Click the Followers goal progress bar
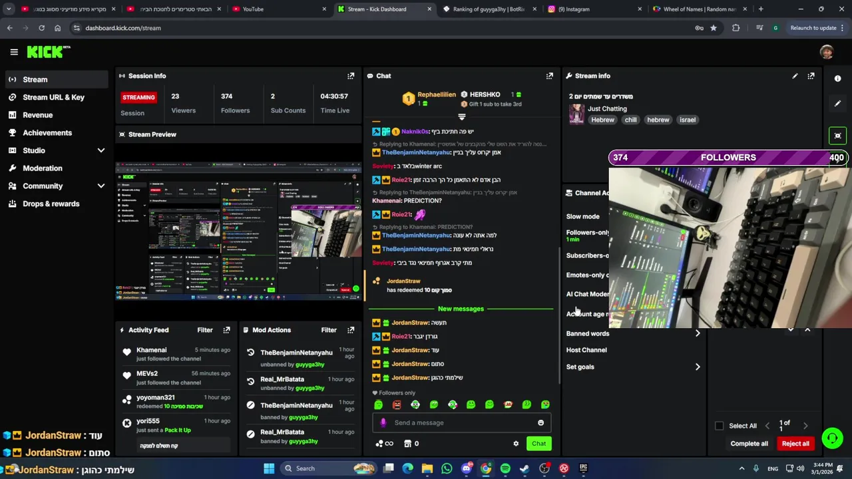Image resolution: width=852 pixels, height=479 pixels. [728, 158]
